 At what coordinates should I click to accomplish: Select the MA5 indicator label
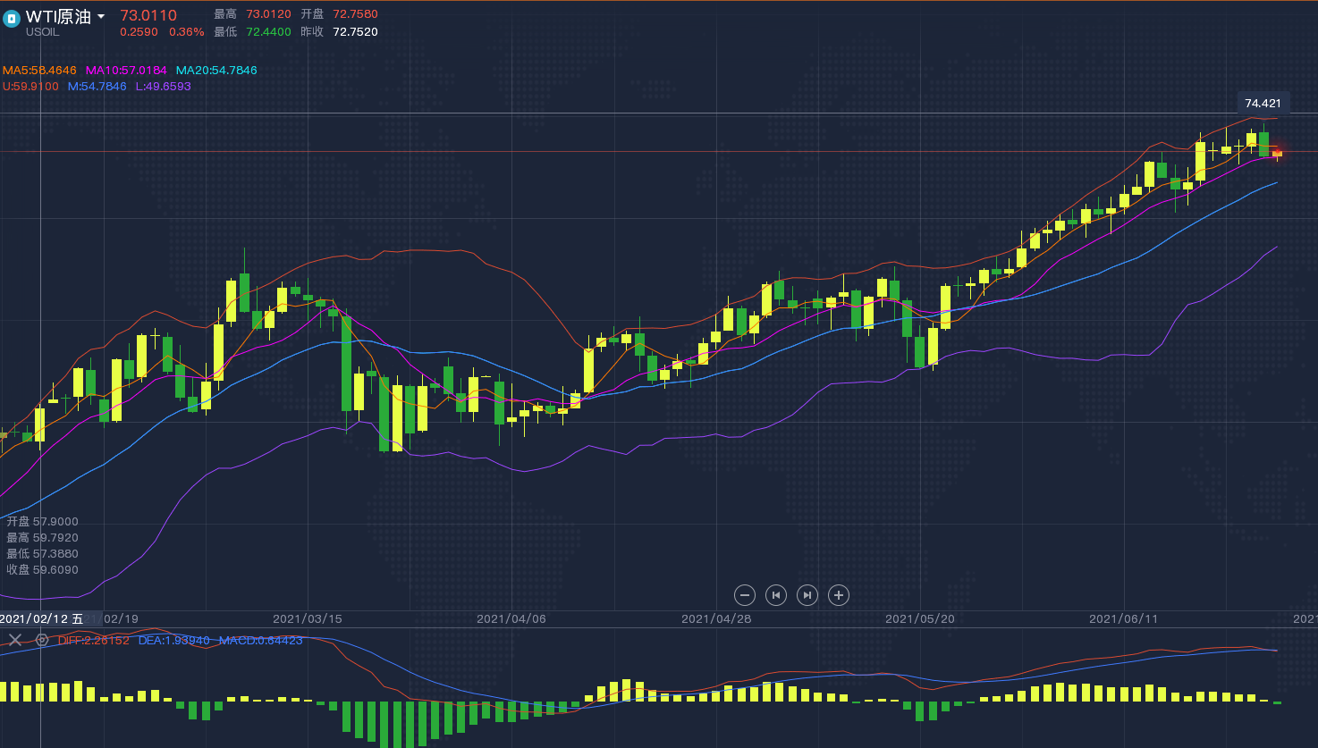[39, 71]
